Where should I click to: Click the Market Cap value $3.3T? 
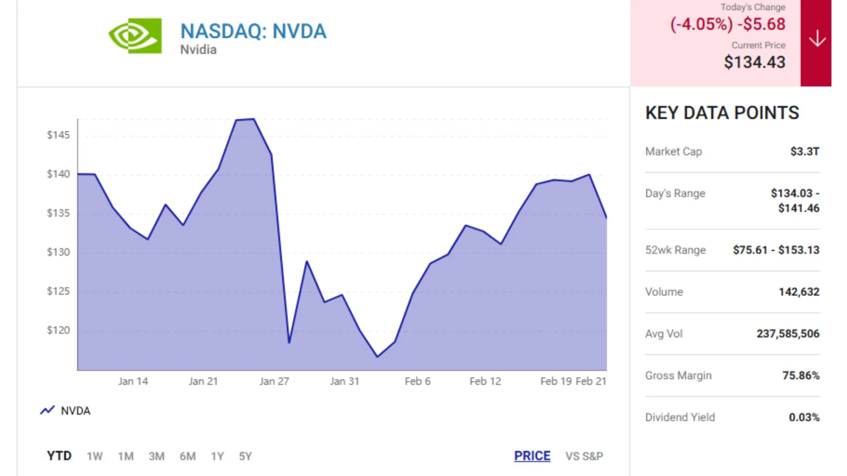click(805, 152)
